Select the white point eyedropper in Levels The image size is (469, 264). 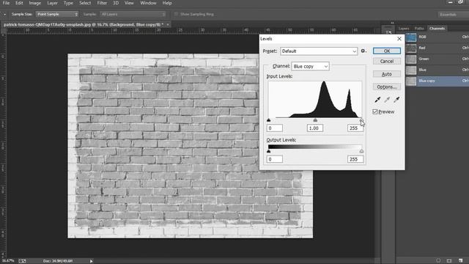[396, 100]
